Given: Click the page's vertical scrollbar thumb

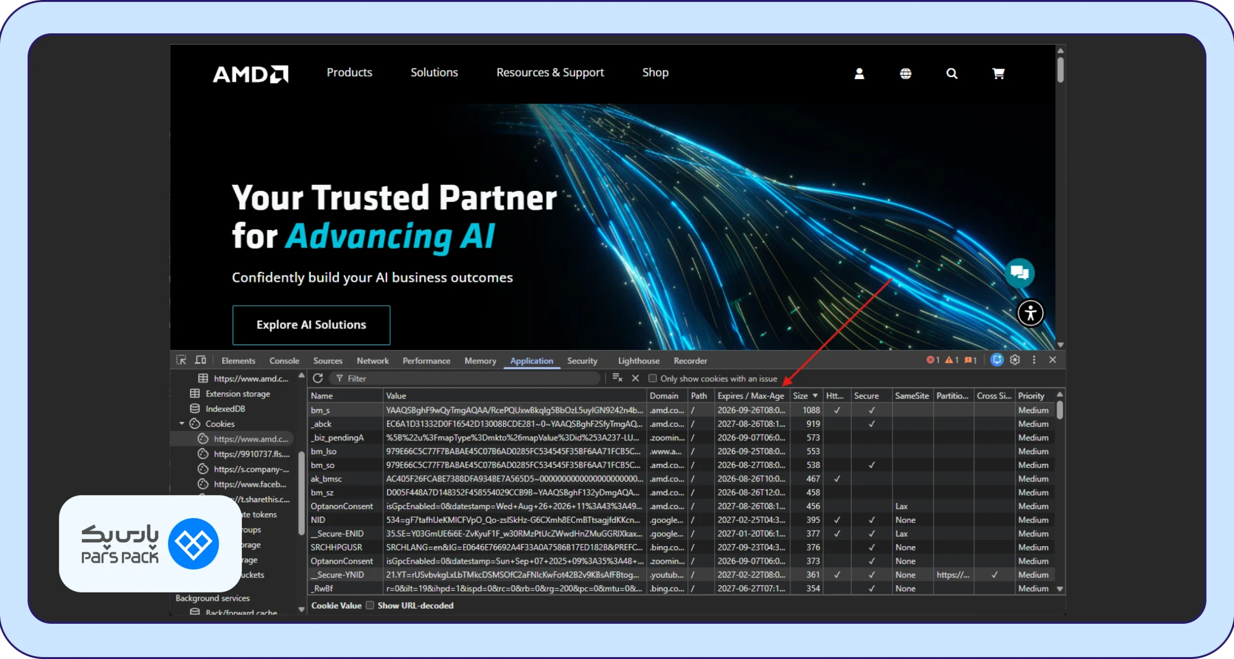Looking at the screenshot, I should coord(1060,70).
